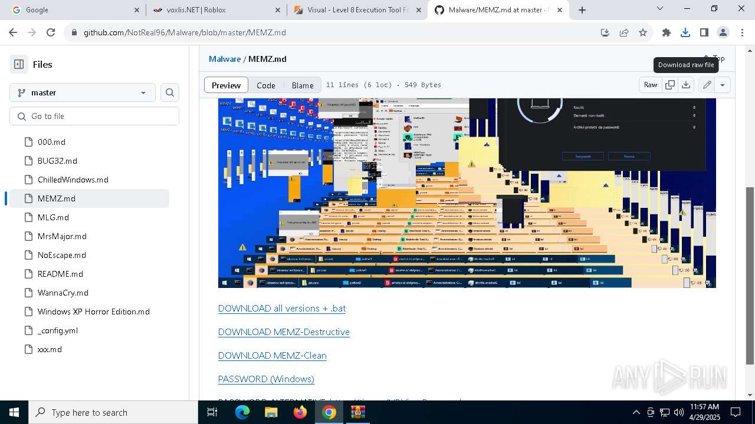The width and height of the screenshot is (755, 424).
Task: Click page vertical scrollbar
Action: click(x=750, y=276)
